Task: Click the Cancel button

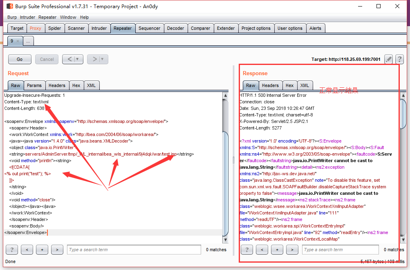Action: [47, 59]
